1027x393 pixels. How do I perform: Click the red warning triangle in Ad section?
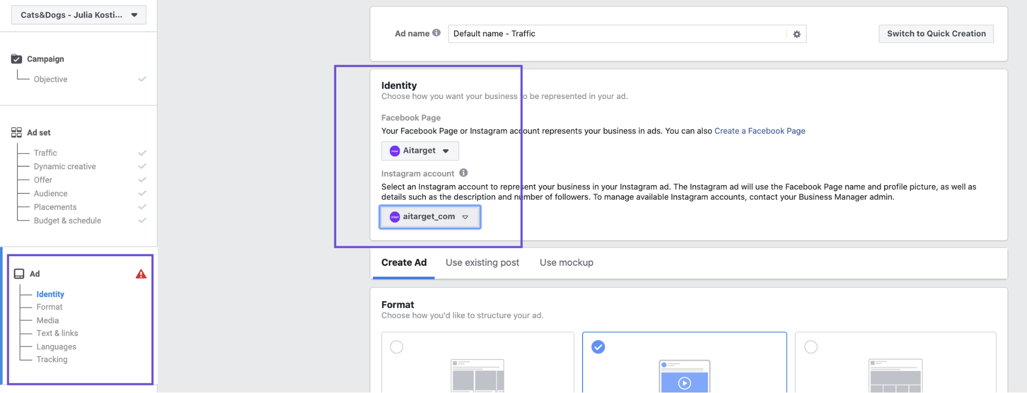tap(141, 274)
